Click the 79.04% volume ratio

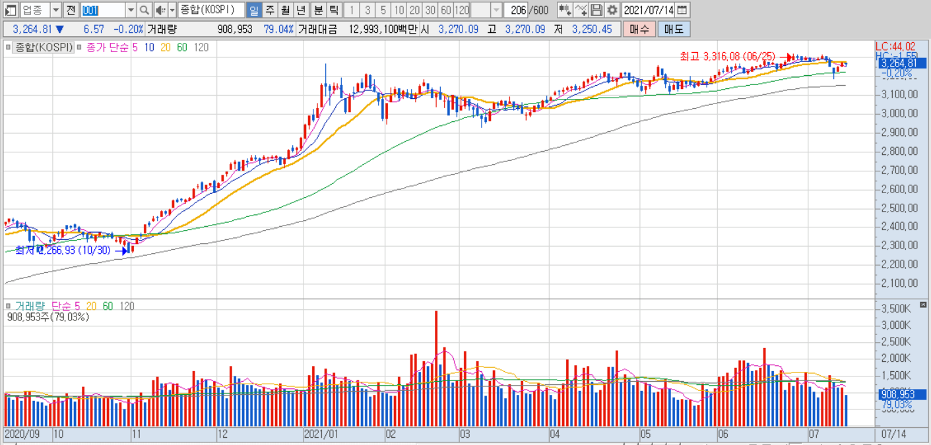278,29
